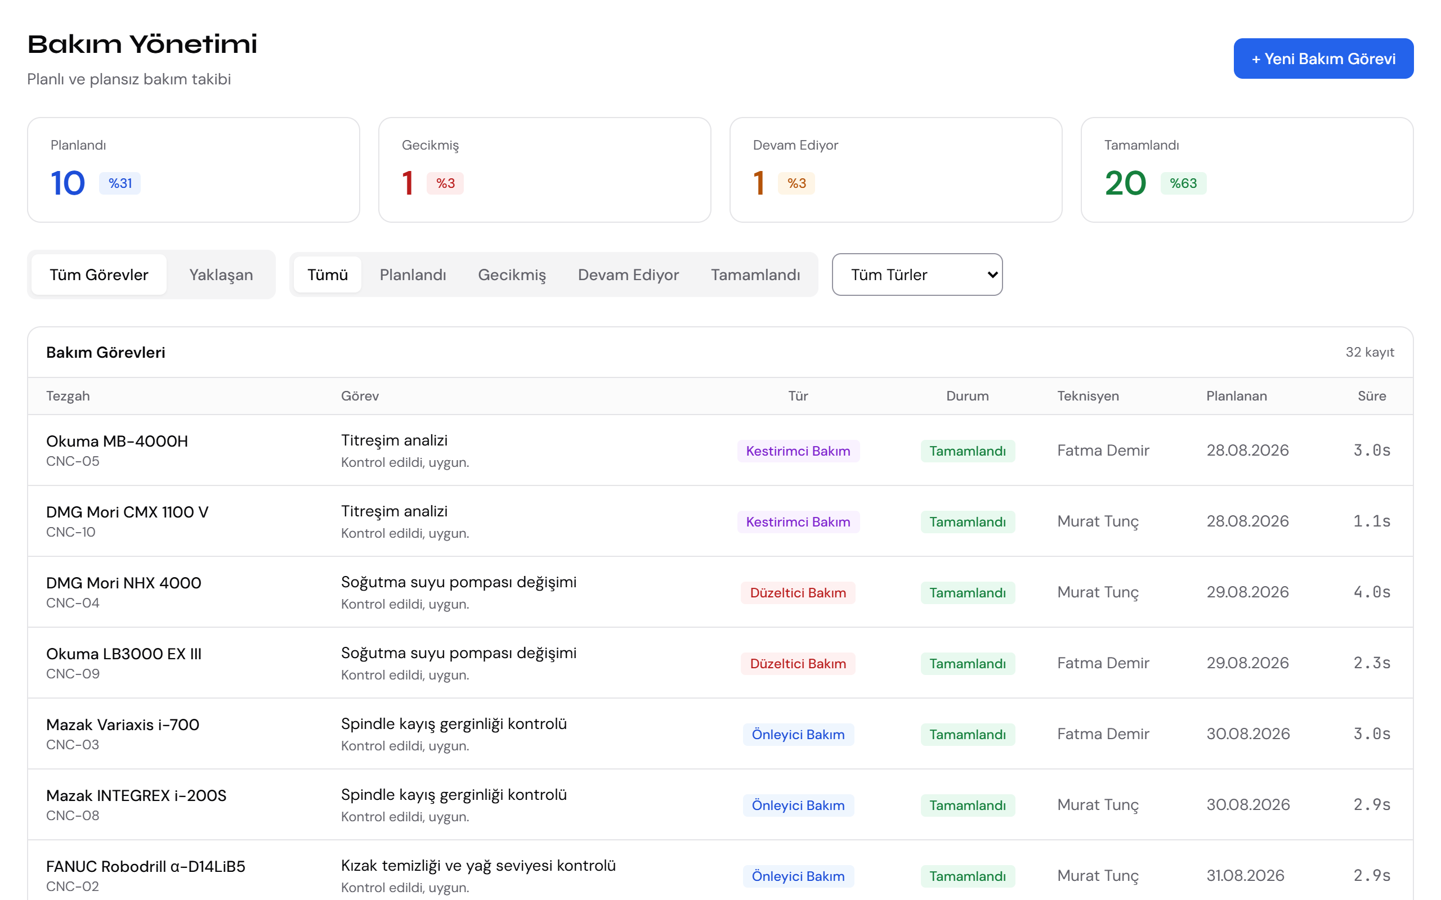This screenshot has width=1441, height=900.
Task: Filter by Planlandı status tab
Action: (413, 274)
